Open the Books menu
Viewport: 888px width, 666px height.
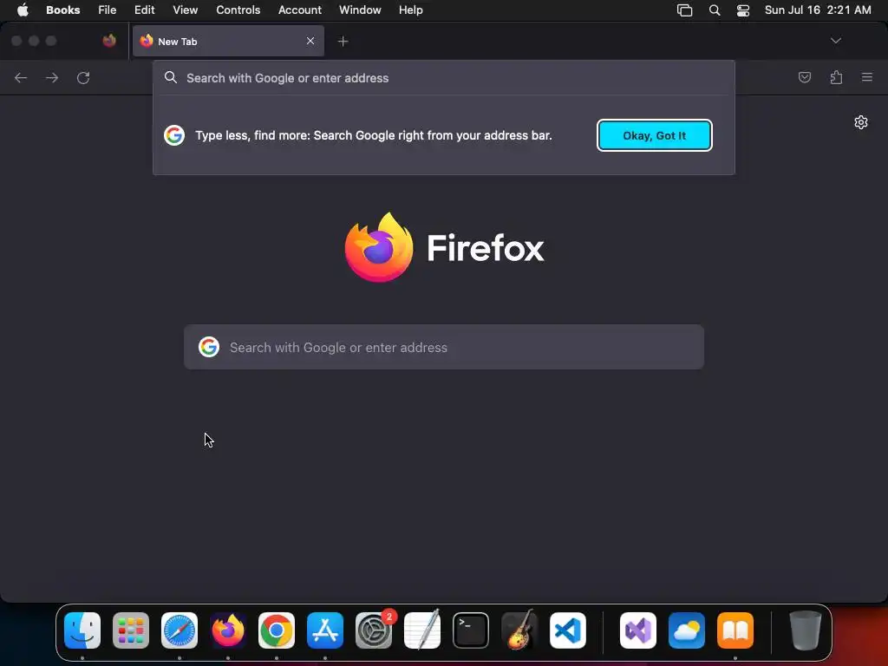pos(62,10)
